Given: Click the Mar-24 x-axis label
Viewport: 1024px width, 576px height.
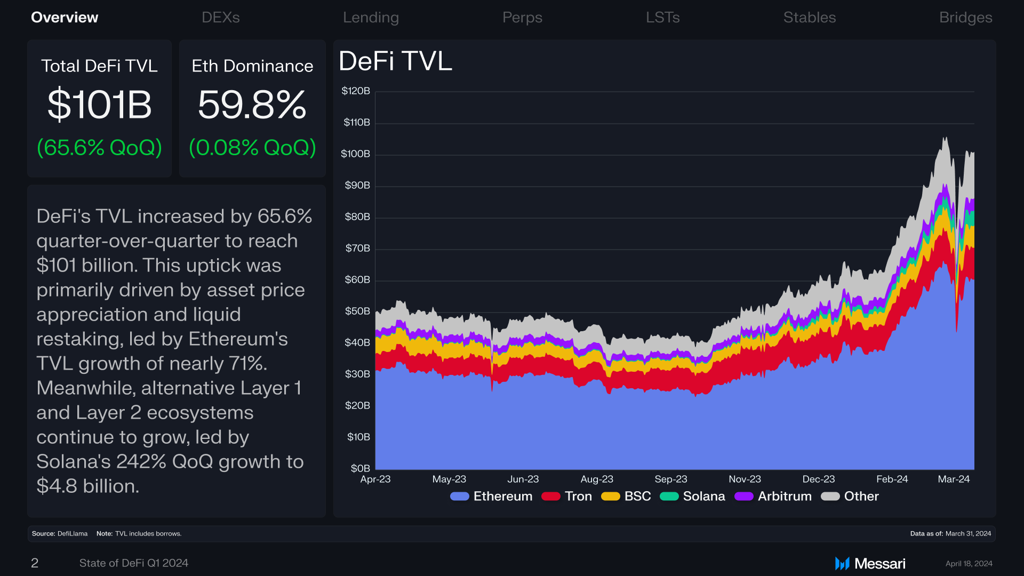Looking at the screenshot, I should click(x=954, y=479).
